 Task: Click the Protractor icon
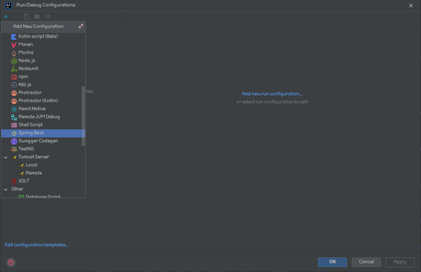pyautogui.click(x=14, y=93)
